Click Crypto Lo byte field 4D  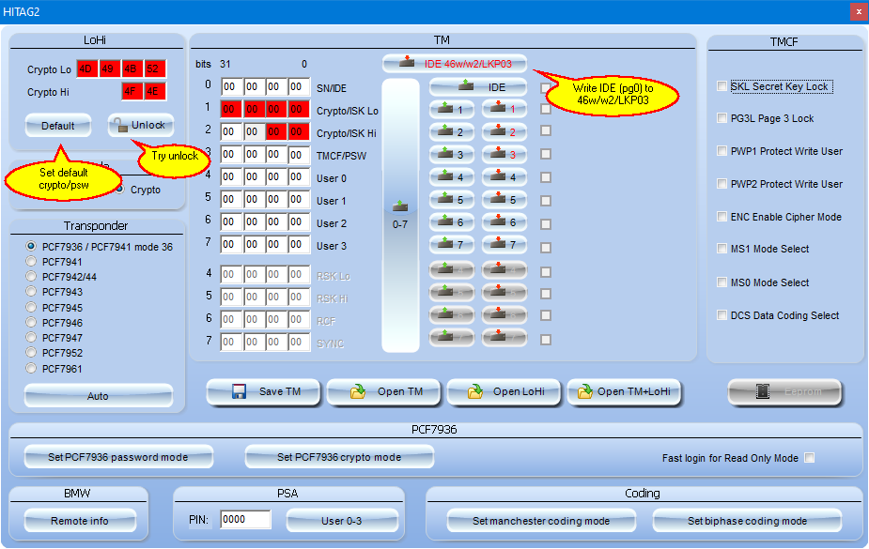click(x=87, y=69)
